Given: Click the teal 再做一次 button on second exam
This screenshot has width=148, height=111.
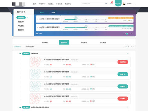Looking at the screenshot, I should pos(123,74).
